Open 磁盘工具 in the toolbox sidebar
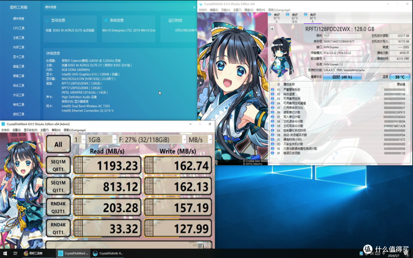The width and height of the screenshot is (413, 258). click(18, 66)
